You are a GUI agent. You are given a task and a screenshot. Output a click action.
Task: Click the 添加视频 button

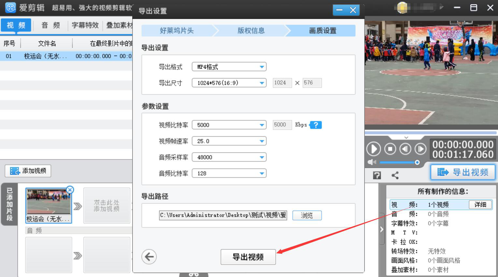(28, 171)
